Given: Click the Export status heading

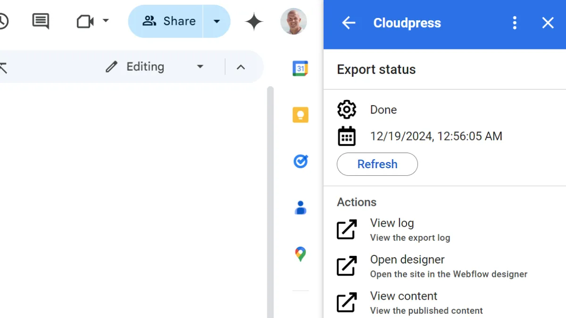Looking at the screenshot, I should click(376, 69).
